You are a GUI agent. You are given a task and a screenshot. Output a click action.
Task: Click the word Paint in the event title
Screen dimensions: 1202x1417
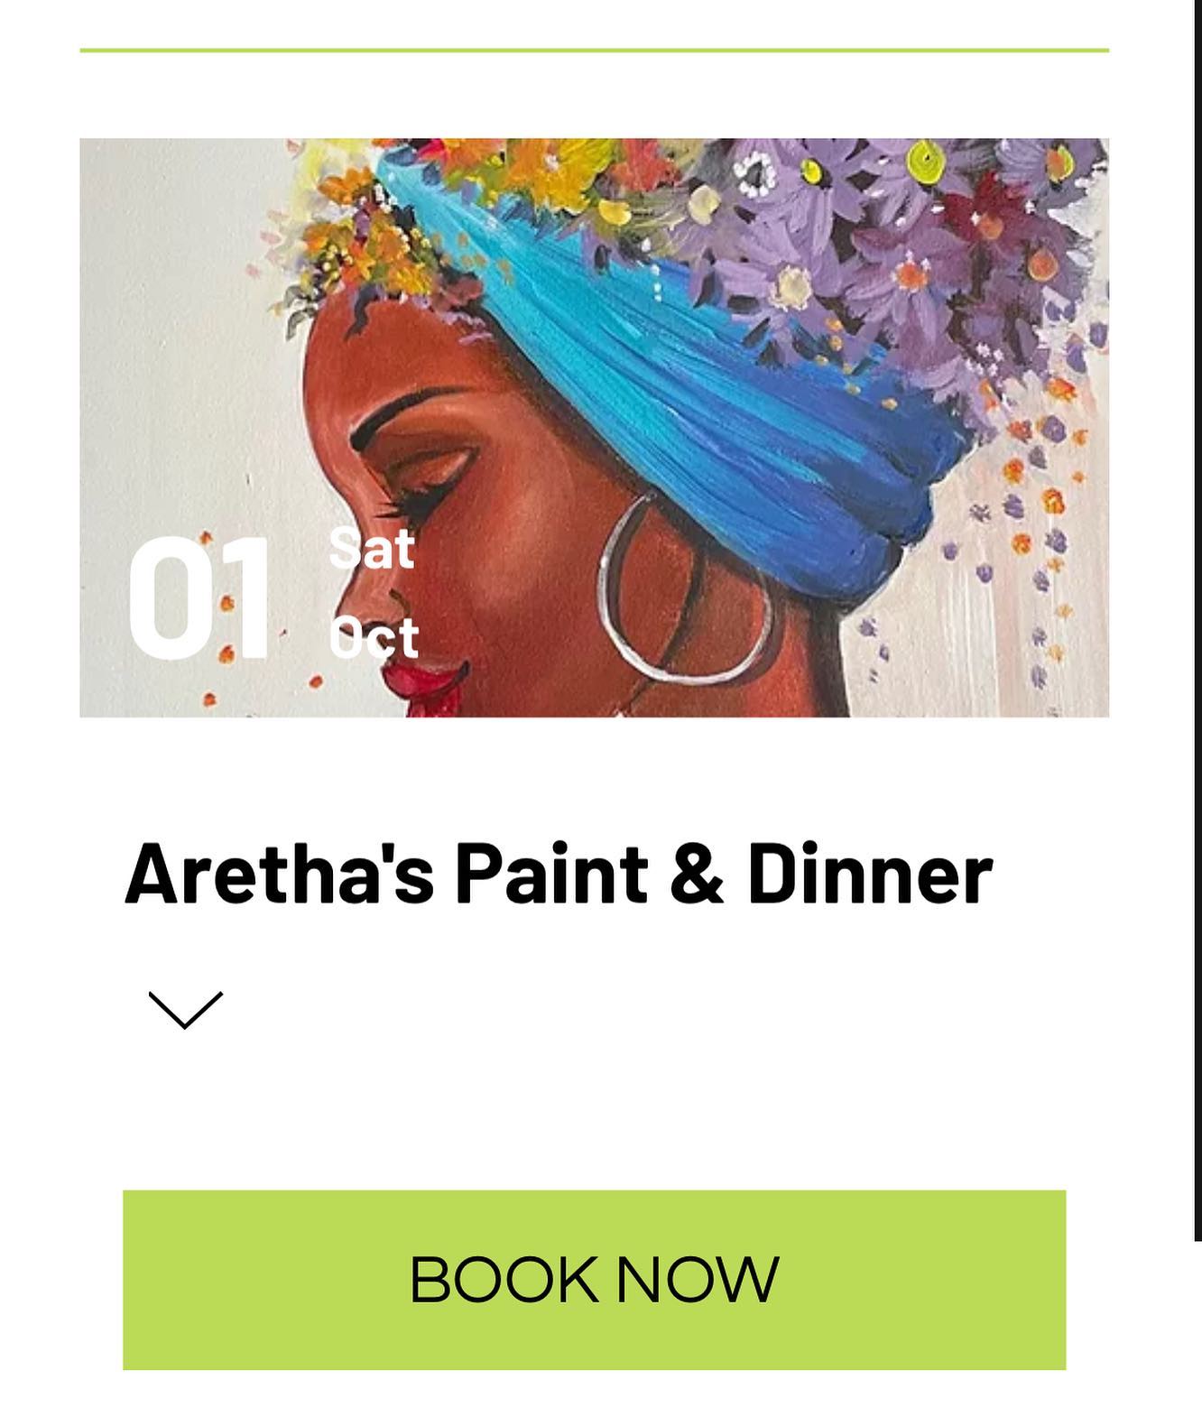[x=551, y=874]
